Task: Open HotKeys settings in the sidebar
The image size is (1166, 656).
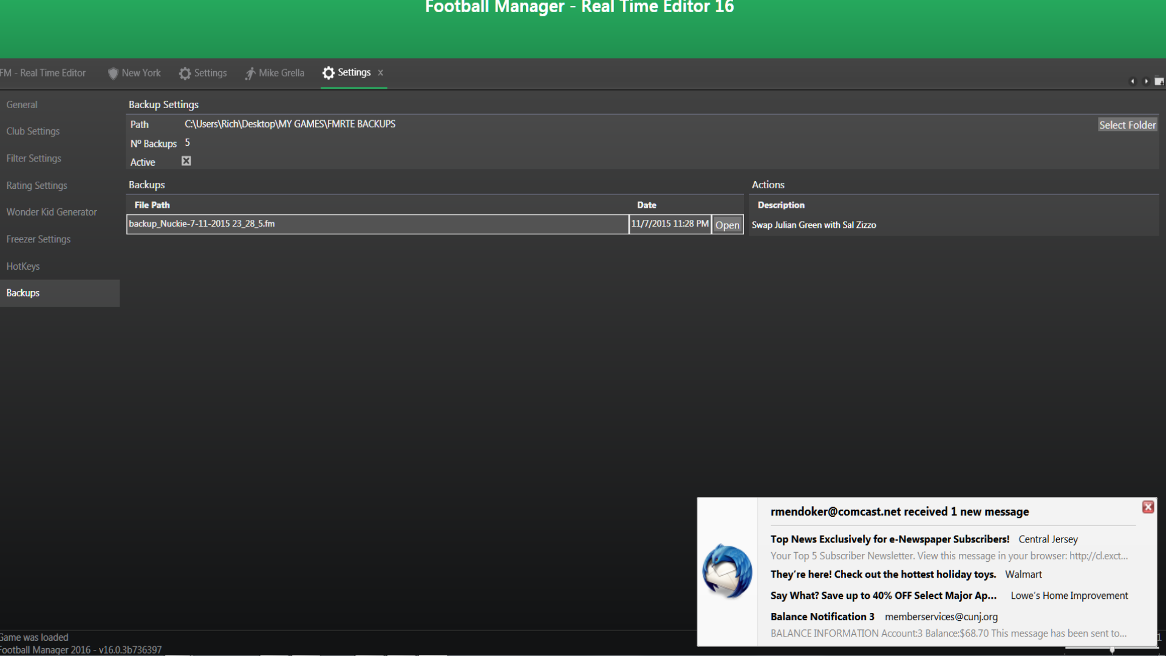Action: [x=60, y=266]
